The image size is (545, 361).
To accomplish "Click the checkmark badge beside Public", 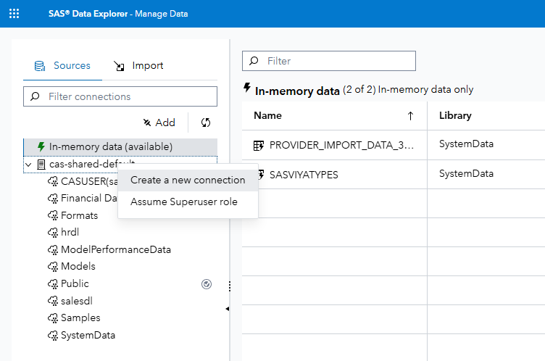I will (207, 284).
